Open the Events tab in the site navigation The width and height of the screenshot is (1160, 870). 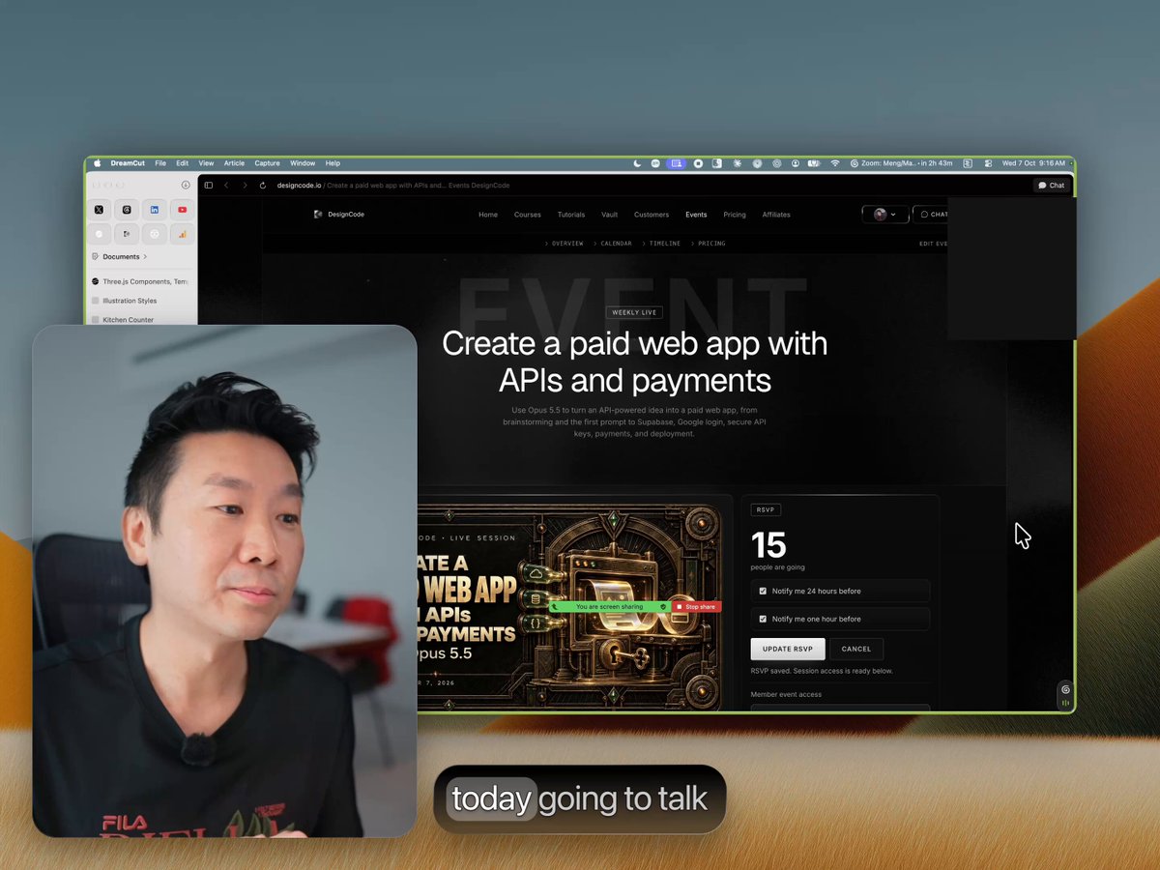(x=696, y=215)
